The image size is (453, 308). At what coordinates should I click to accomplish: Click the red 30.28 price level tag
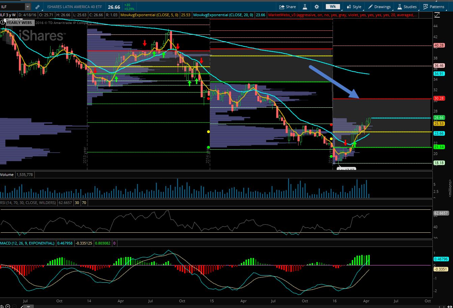(438, 99)
